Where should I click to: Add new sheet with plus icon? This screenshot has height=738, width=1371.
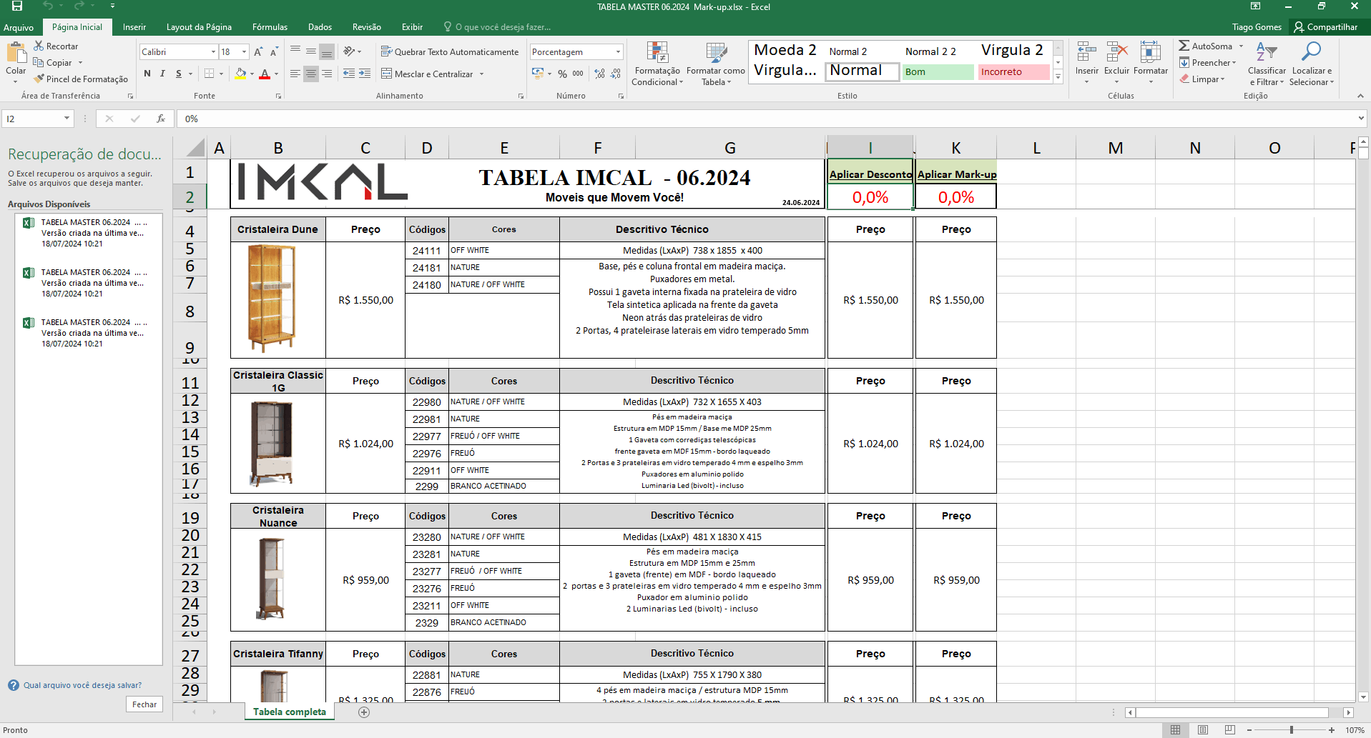click(x=364, y=712)
